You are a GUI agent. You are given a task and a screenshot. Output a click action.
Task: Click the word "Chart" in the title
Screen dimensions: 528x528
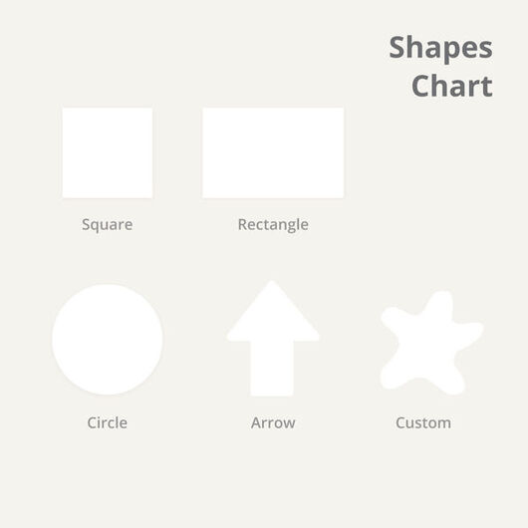[452, 86]
